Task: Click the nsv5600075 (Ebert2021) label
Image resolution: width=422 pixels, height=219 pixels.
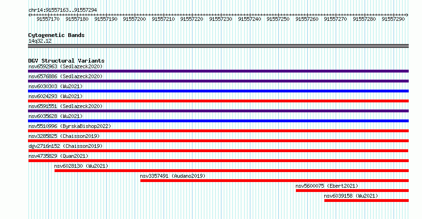Action: [x=327, y=186]
